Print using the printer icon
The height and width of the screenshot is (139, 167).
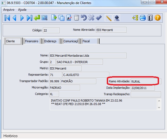(x=143, y=18)
